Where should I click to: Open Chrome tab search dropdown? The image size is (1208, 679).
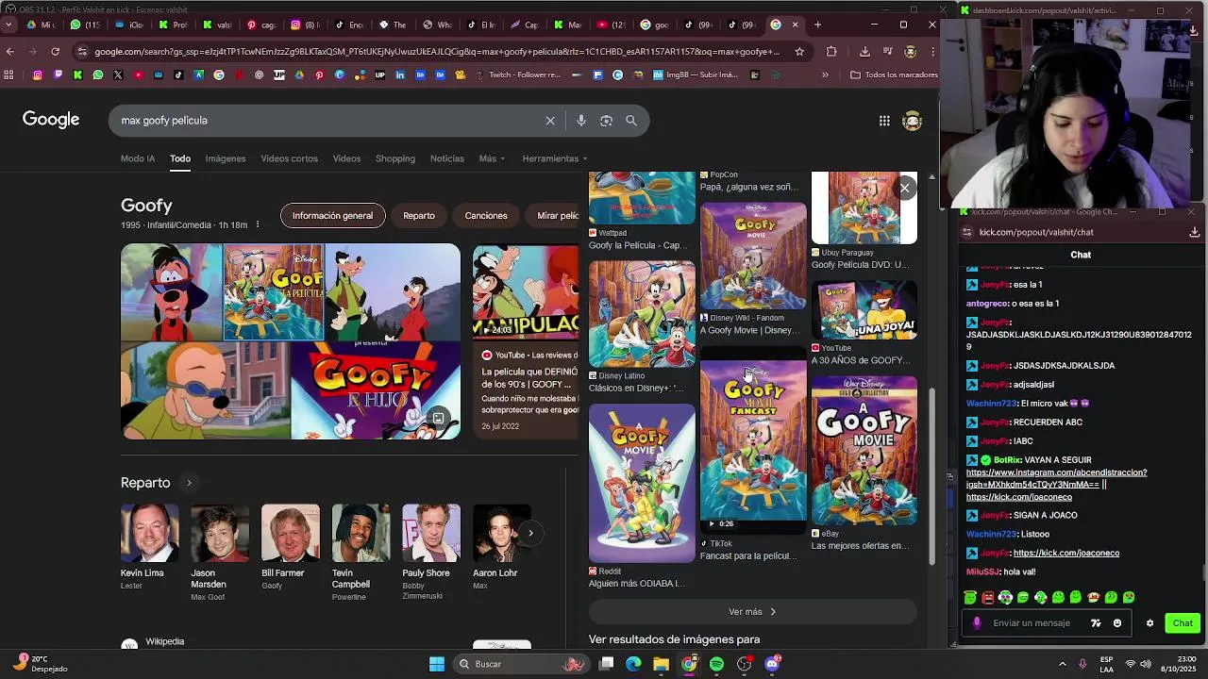[8, 25]
